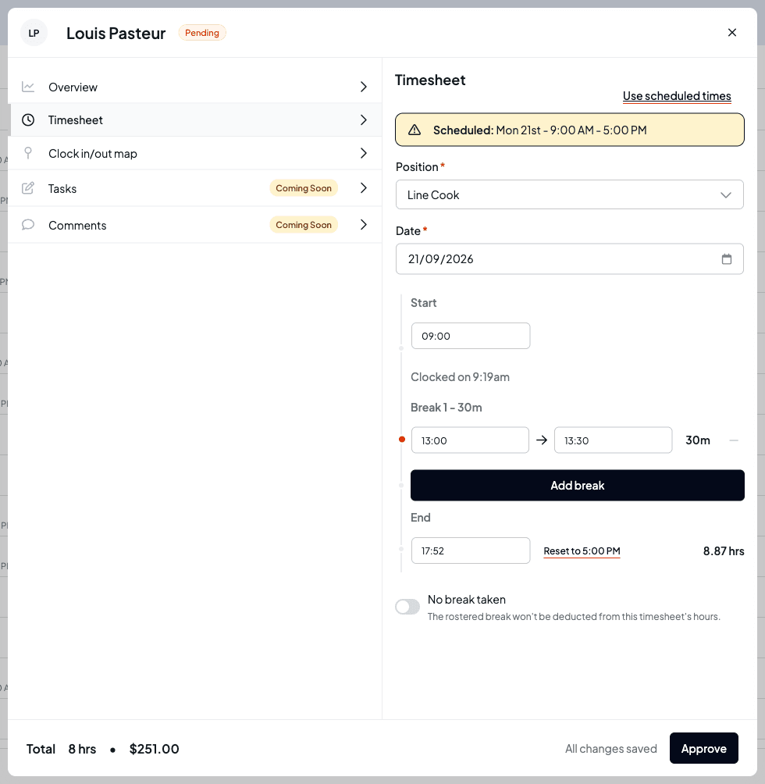
Task: Click the Use scheduled times link
Action: pyautogui.click(x=677, y=96)
